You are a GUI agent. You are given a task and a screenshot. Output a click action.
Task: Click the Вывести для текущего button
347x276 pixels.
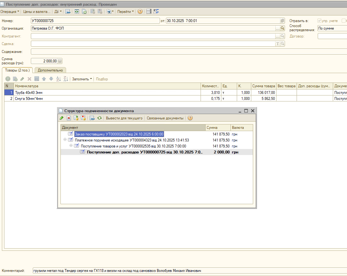(x=124, y=118)
